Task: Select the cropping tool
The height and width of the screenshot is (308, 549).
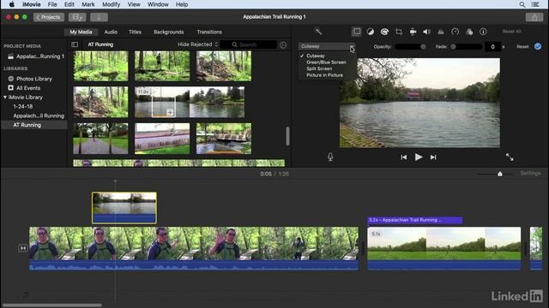Action: [x=399, y=32]
